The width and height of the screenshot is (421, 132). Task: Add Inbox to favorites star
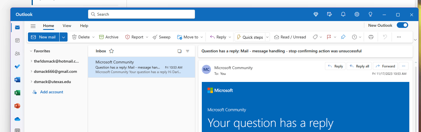pyautogui.click(x=111, y=51)
